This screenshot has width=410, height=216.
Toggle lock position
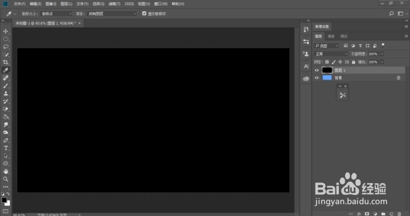point(340,62)
